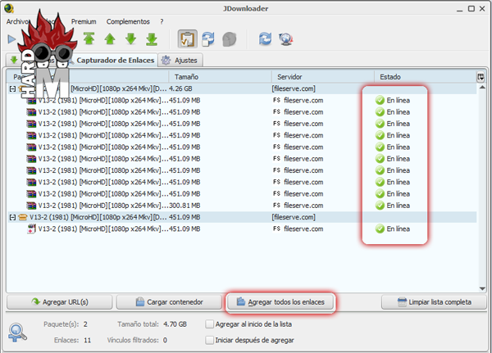The image size is (492, 353).
Task: Select the 4.26 GB package size
Action: coord(180,88)
